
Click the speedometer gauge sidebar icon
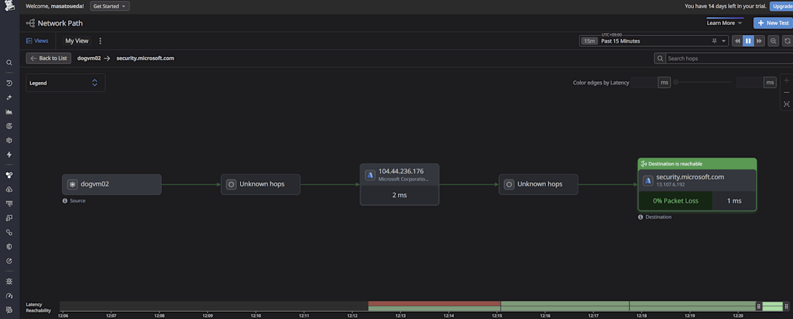[9, 295]
